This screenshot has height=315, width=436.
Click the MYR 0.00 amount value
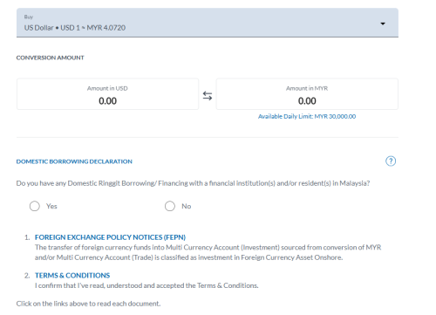(x=307, y=101)
